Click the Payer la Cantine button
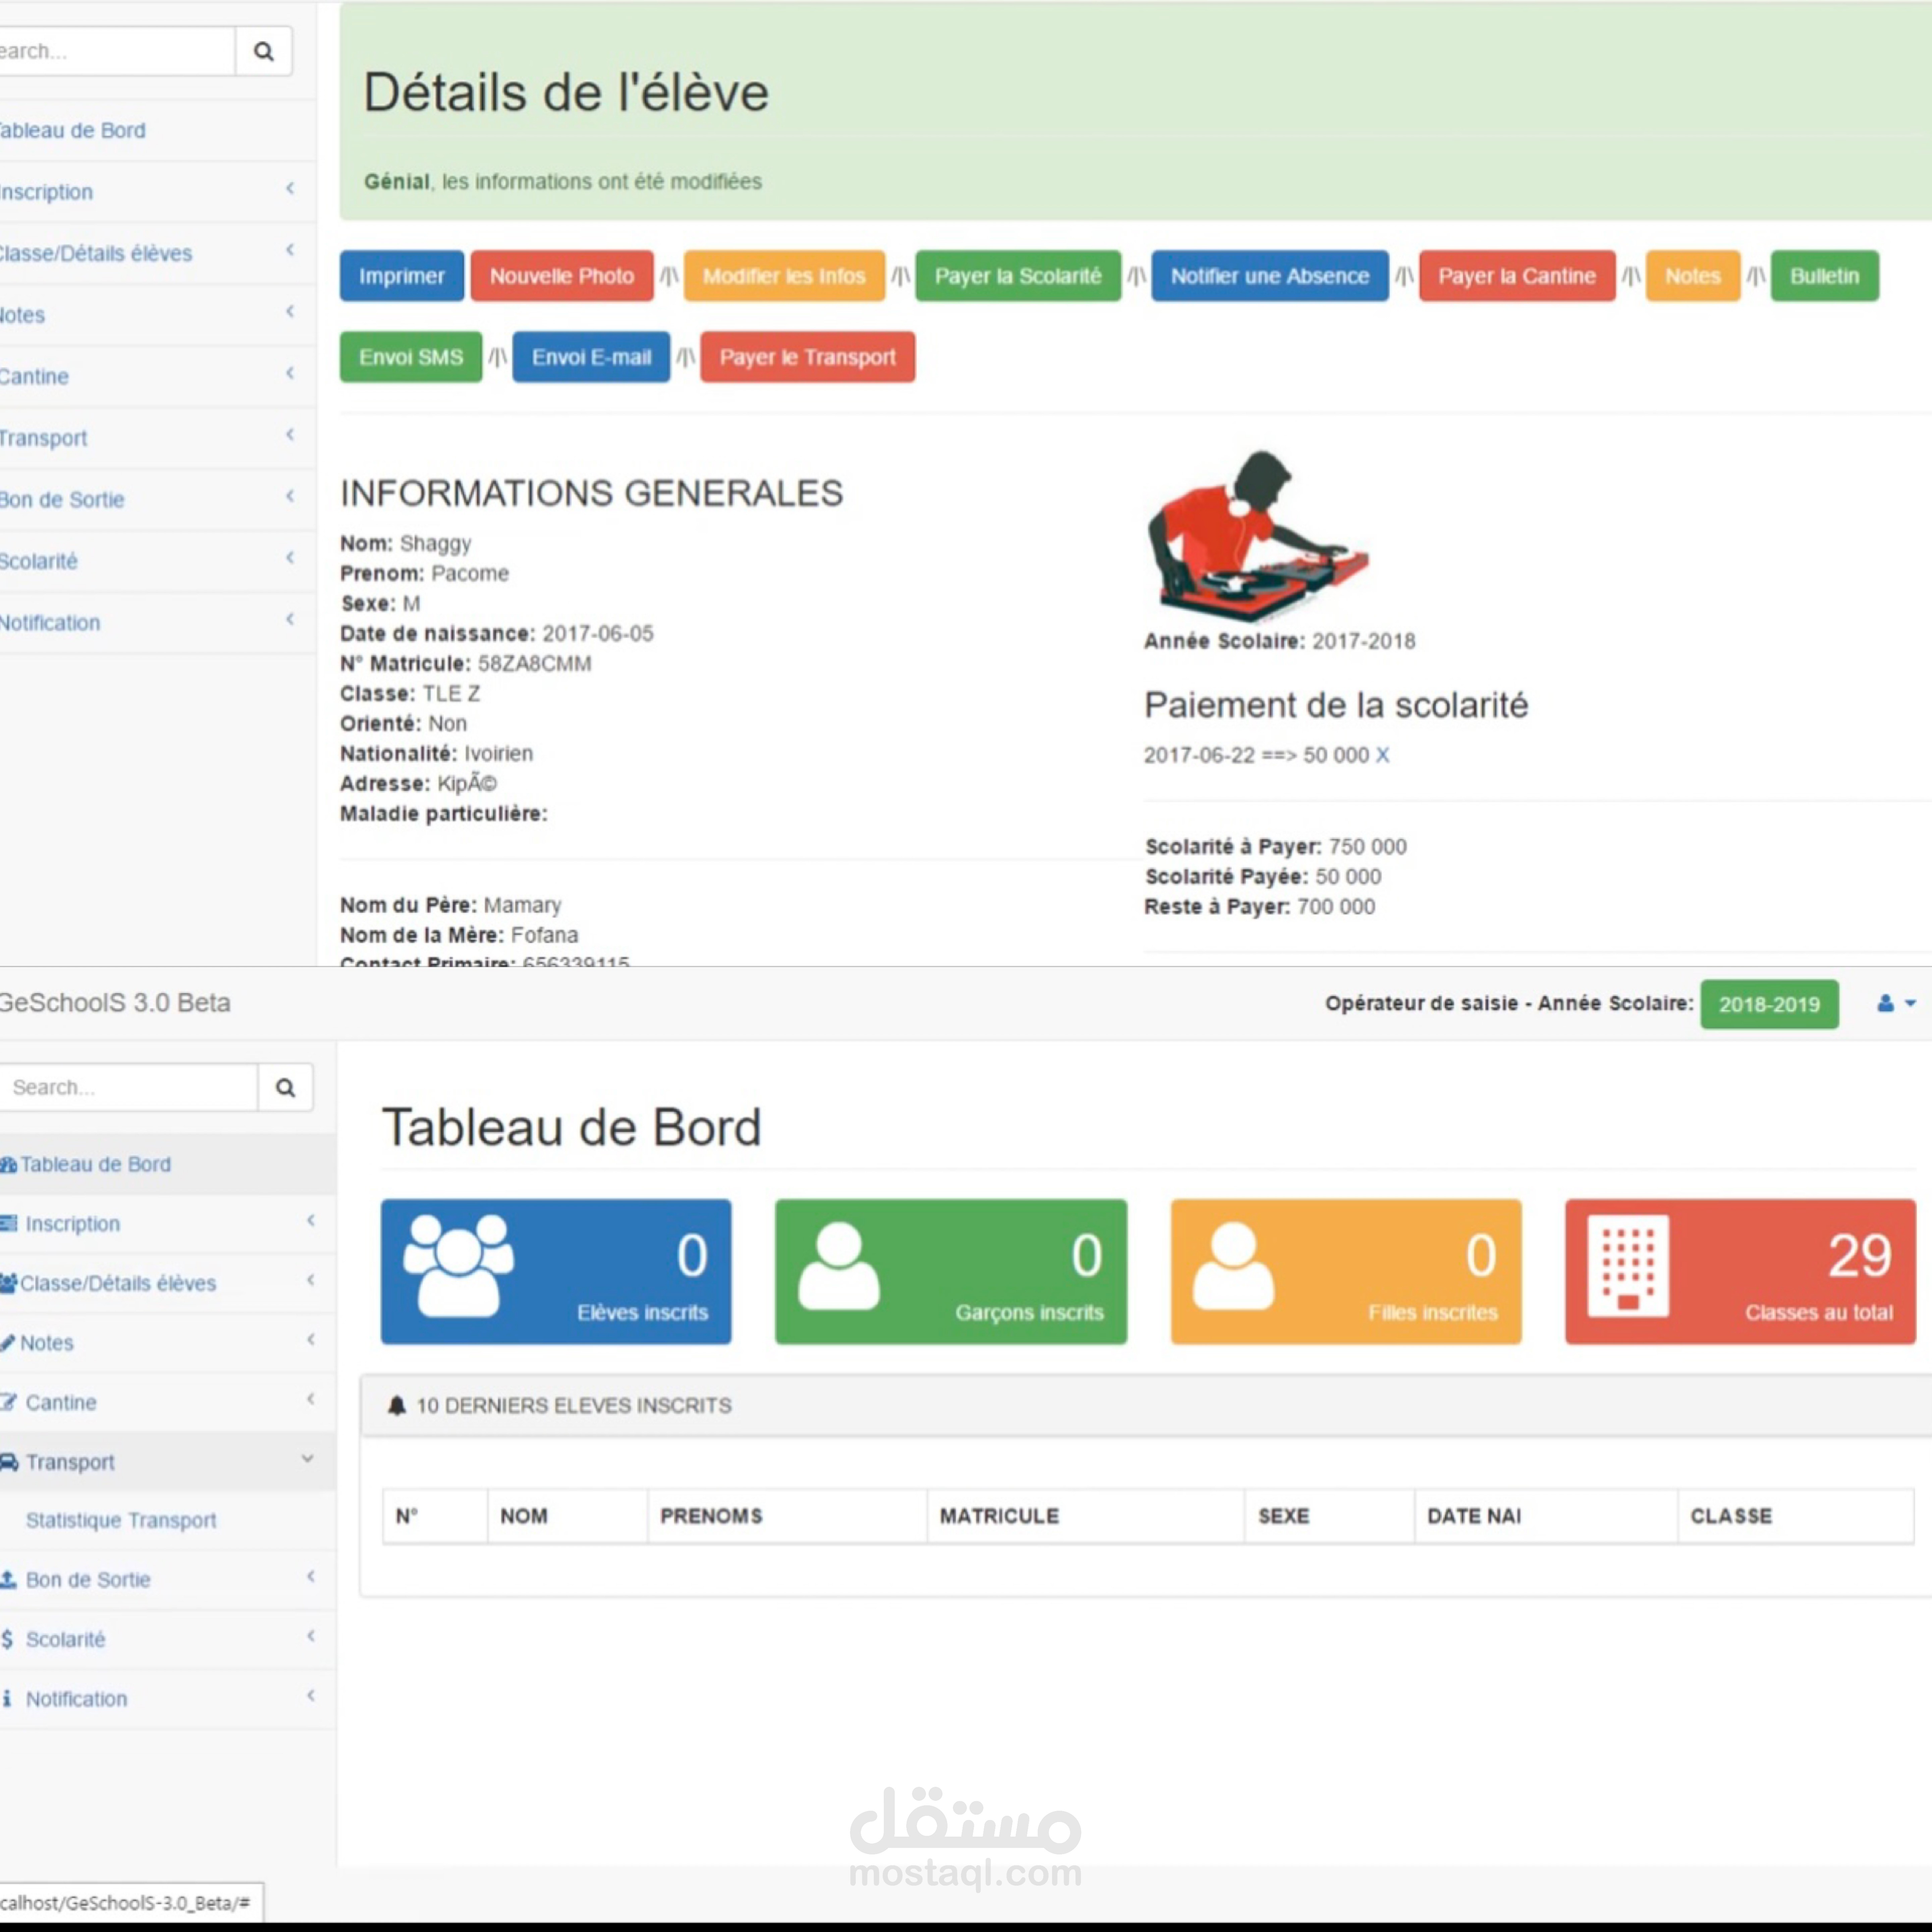 1517,276
